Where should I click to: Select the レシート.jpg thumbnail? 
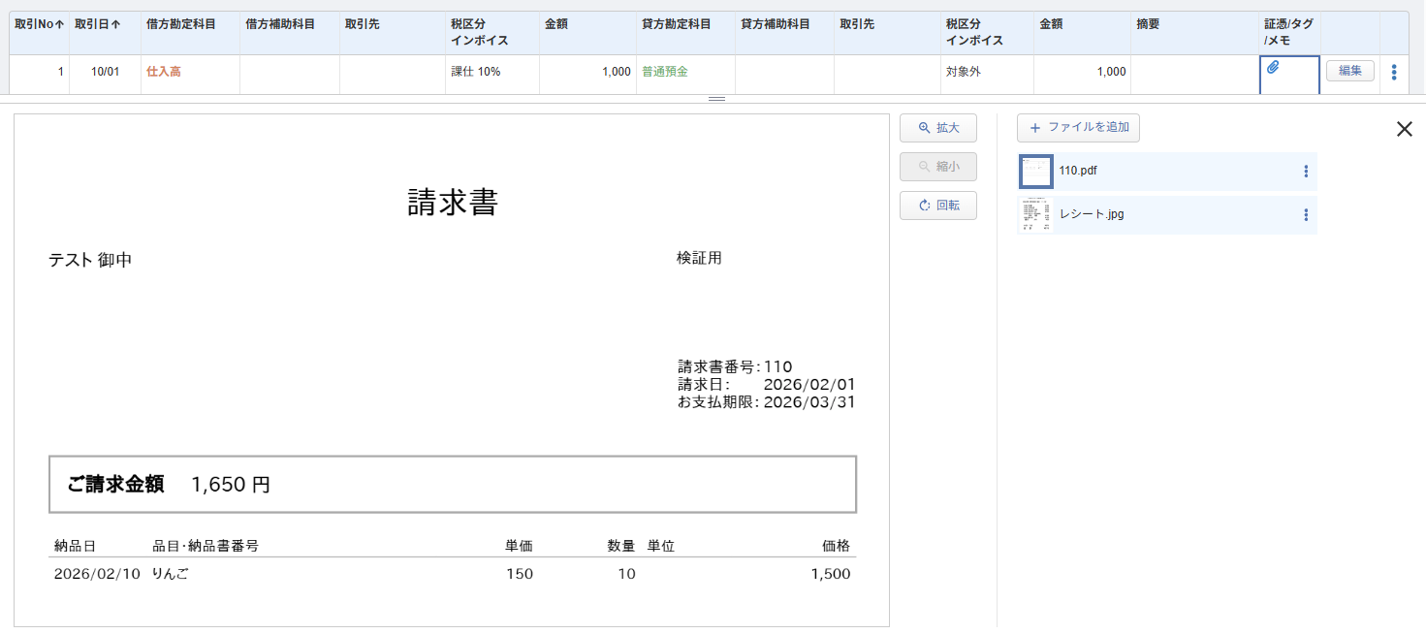(x=1035, y=215)
